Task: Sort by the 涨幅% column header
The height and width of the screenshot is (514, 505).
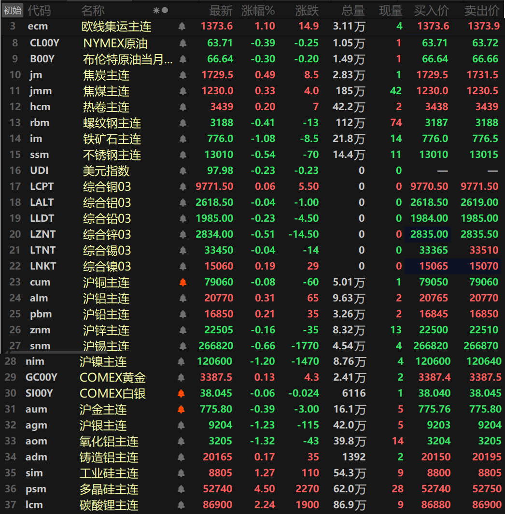Action: click(258, 10)
